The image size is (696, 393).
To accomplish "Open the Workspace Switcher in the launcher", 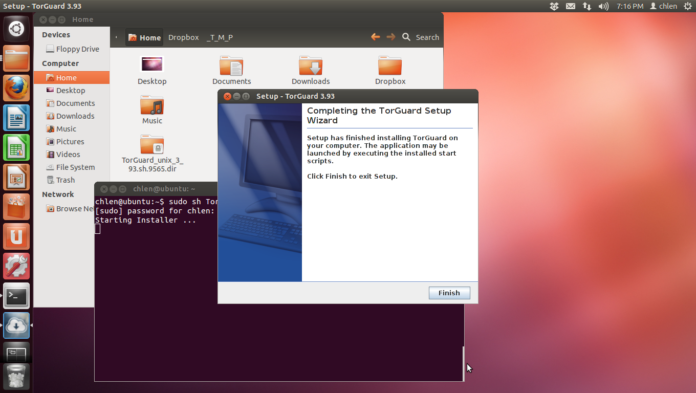I will point(16,352).
